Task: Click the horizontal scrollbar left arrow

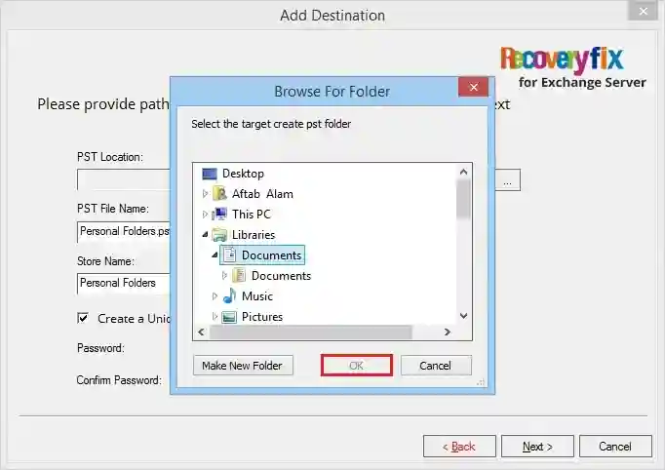Action: [202, 333]
